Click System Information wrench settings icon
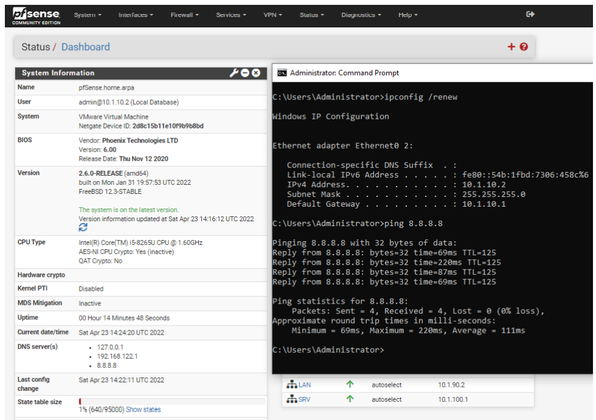This screenshot has width=596, height=420. tap(234, 73)
